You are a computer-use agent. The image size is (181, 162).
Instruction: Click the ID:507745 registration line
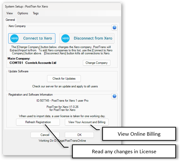(x=62, y=101)
